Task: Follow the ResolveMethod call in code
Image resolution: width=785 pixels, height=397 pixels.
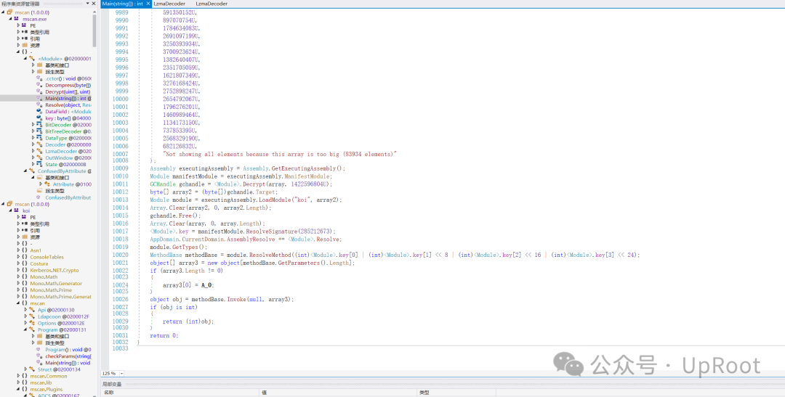Action: click(271, 255)
